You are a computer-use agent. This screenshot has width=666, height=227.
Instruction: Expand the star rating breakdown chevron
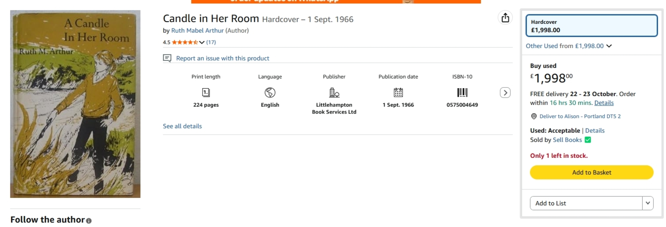[x=202, y=42]
